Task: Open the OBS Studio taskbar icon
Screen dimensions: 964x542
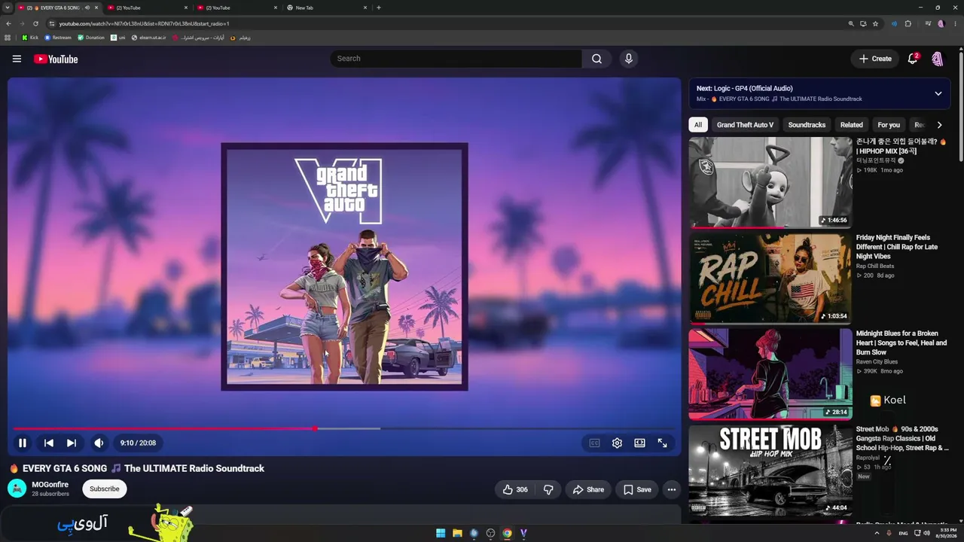Action: point(490,533)
